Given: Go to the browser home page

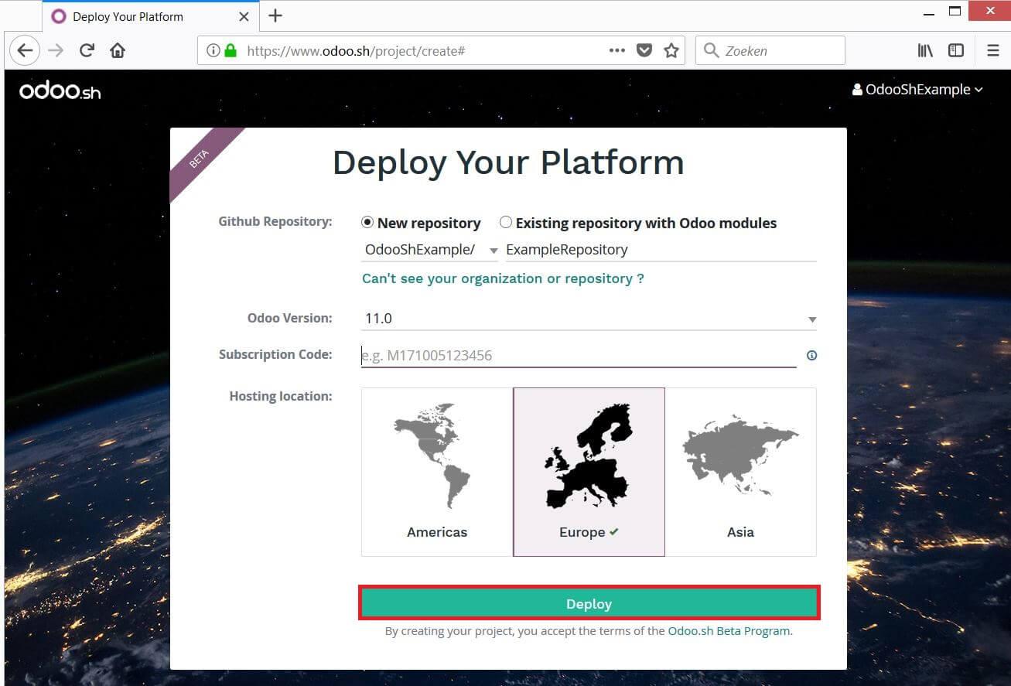Looking at the screenshot, I should point(118,50).
